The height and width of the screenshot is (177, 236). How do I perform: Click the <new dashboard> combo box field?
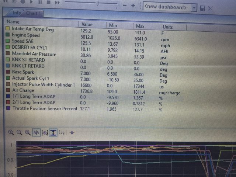tap(167, 7)
